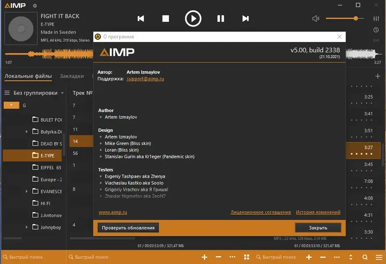Open Без группировки grouping dropdown

[x=39, y=93]
